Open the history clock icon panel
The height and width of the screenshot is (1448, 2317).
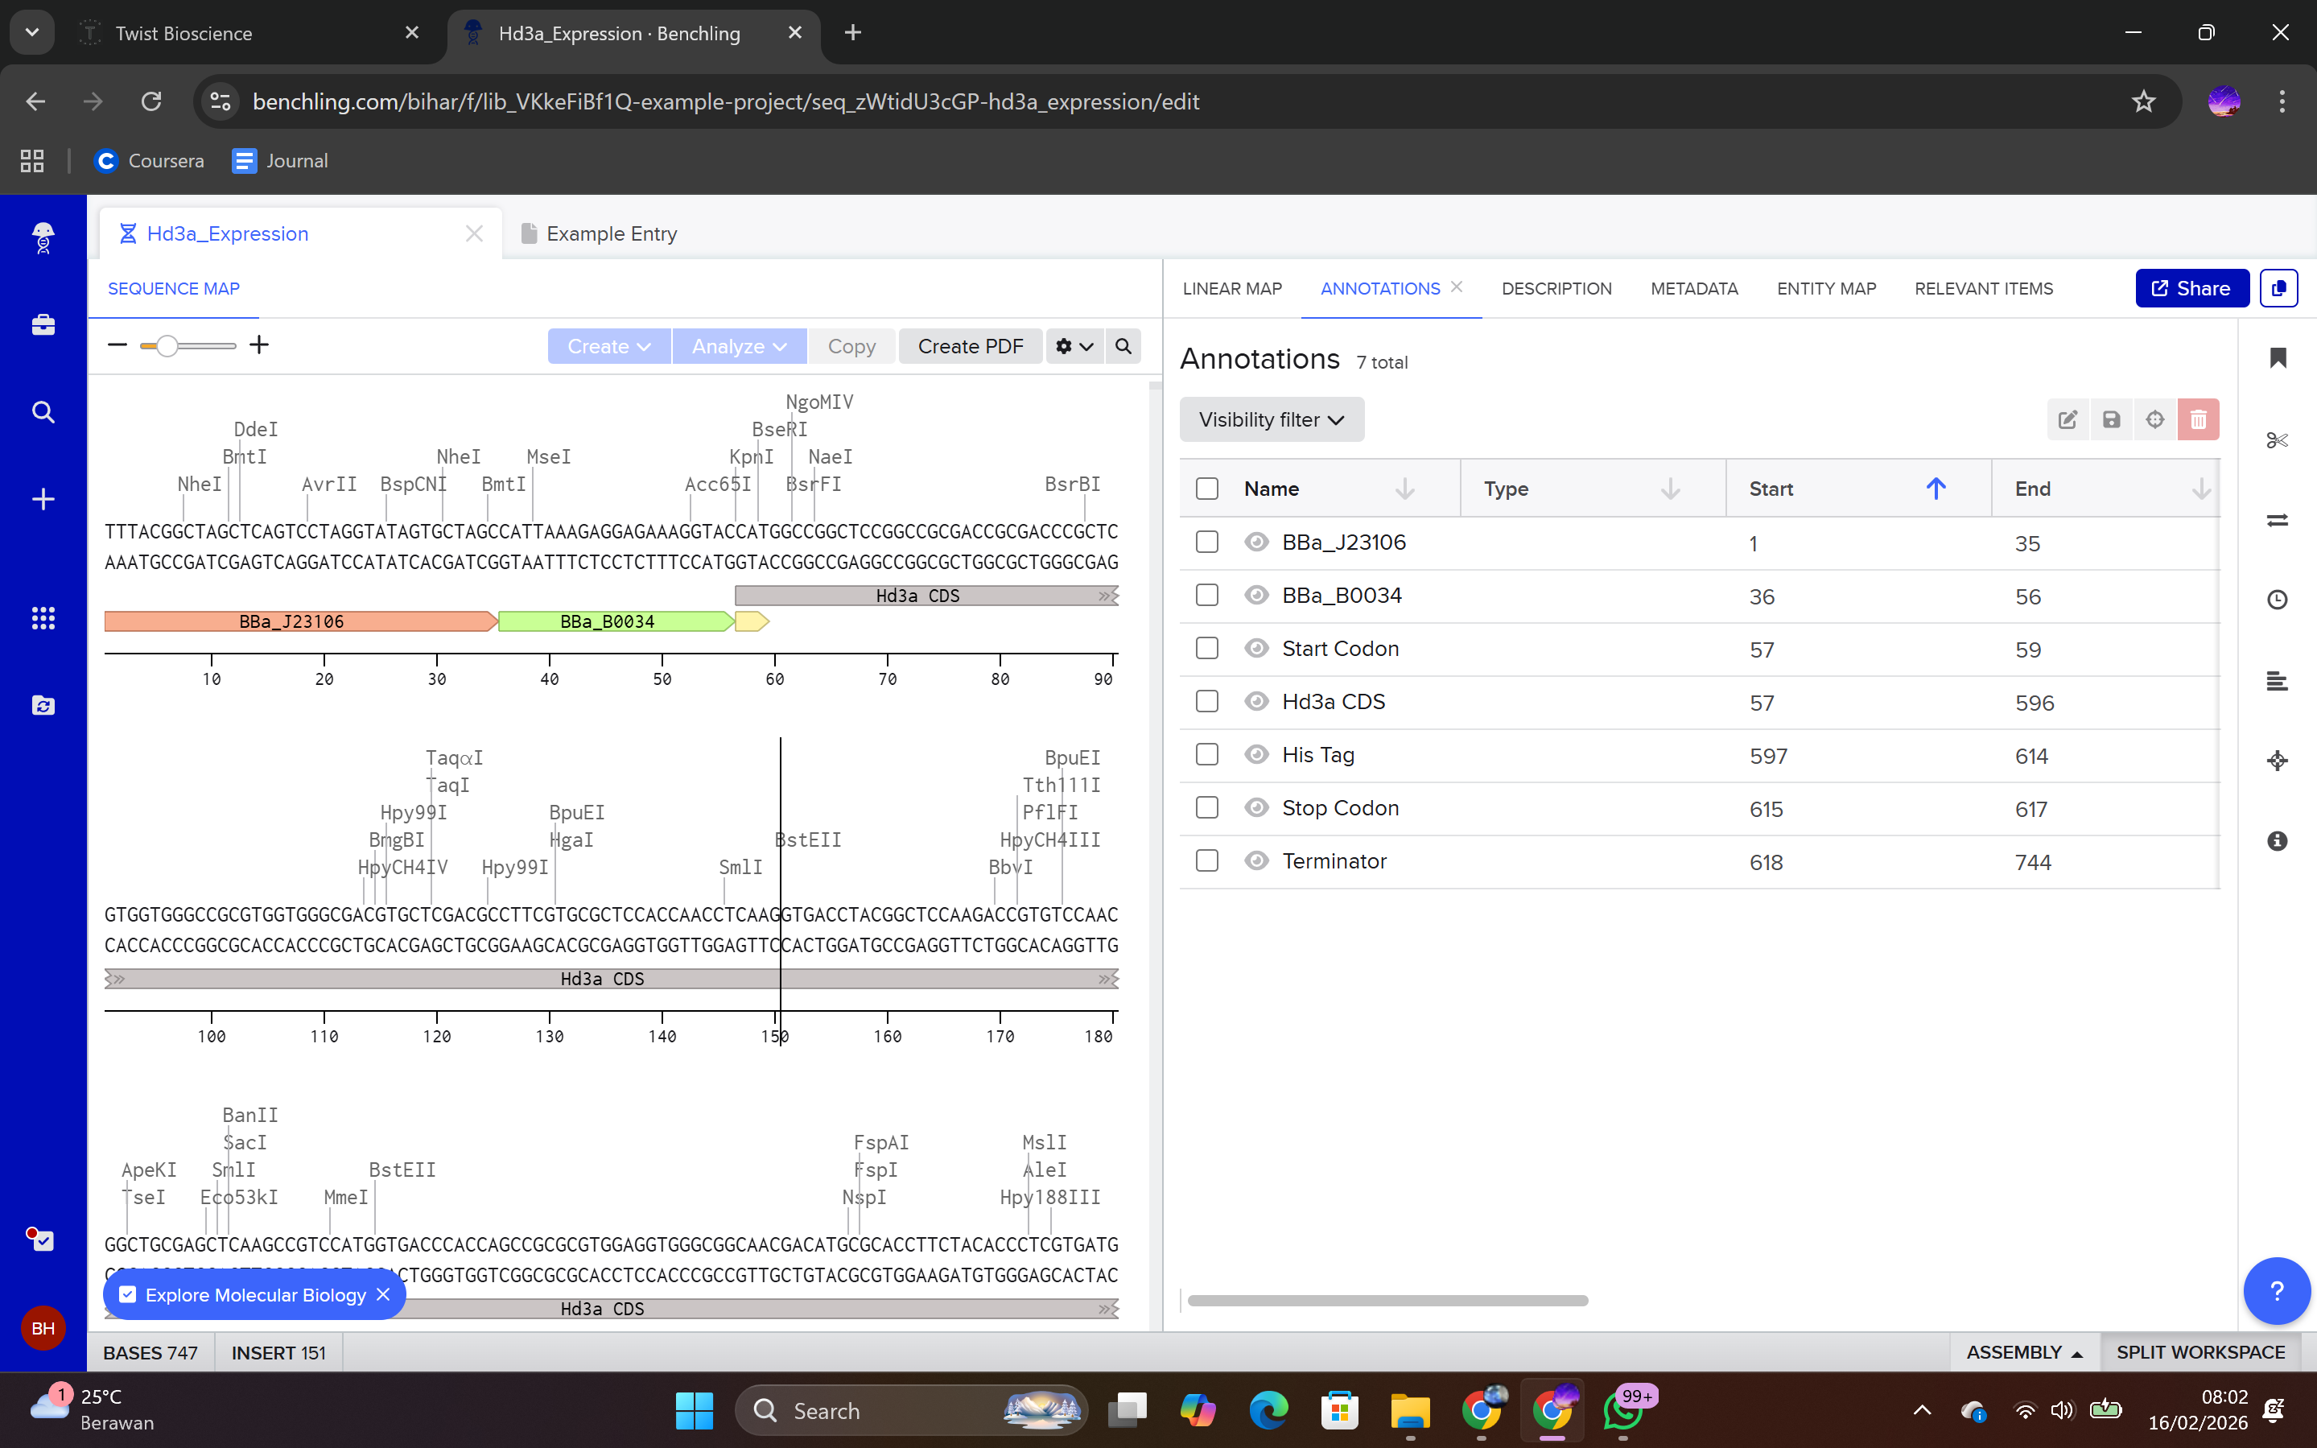[2277, 600]
